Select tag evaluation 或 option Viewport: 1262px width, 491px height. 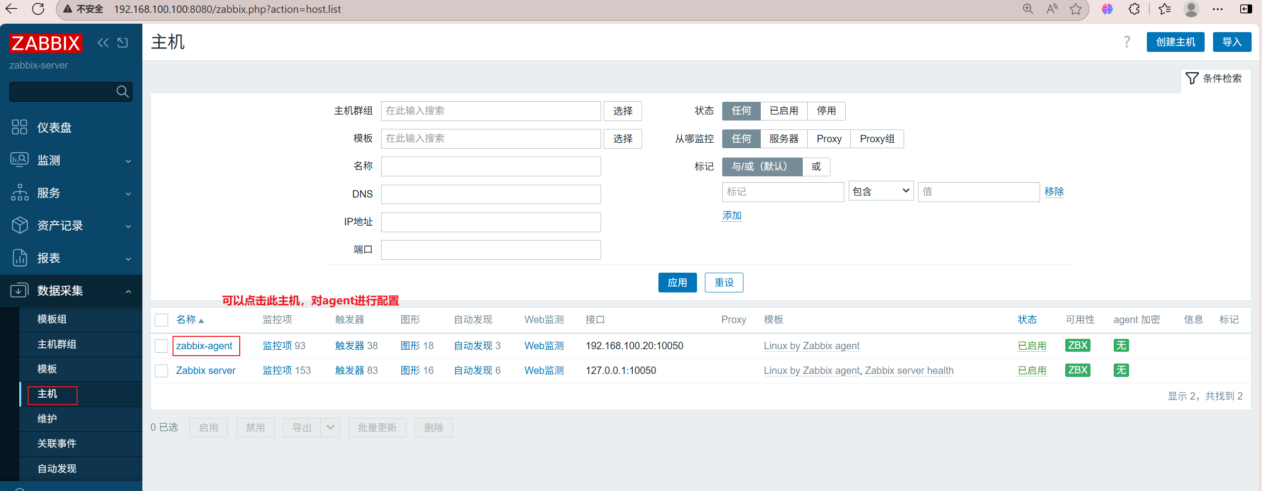click(x=816, y=166)
